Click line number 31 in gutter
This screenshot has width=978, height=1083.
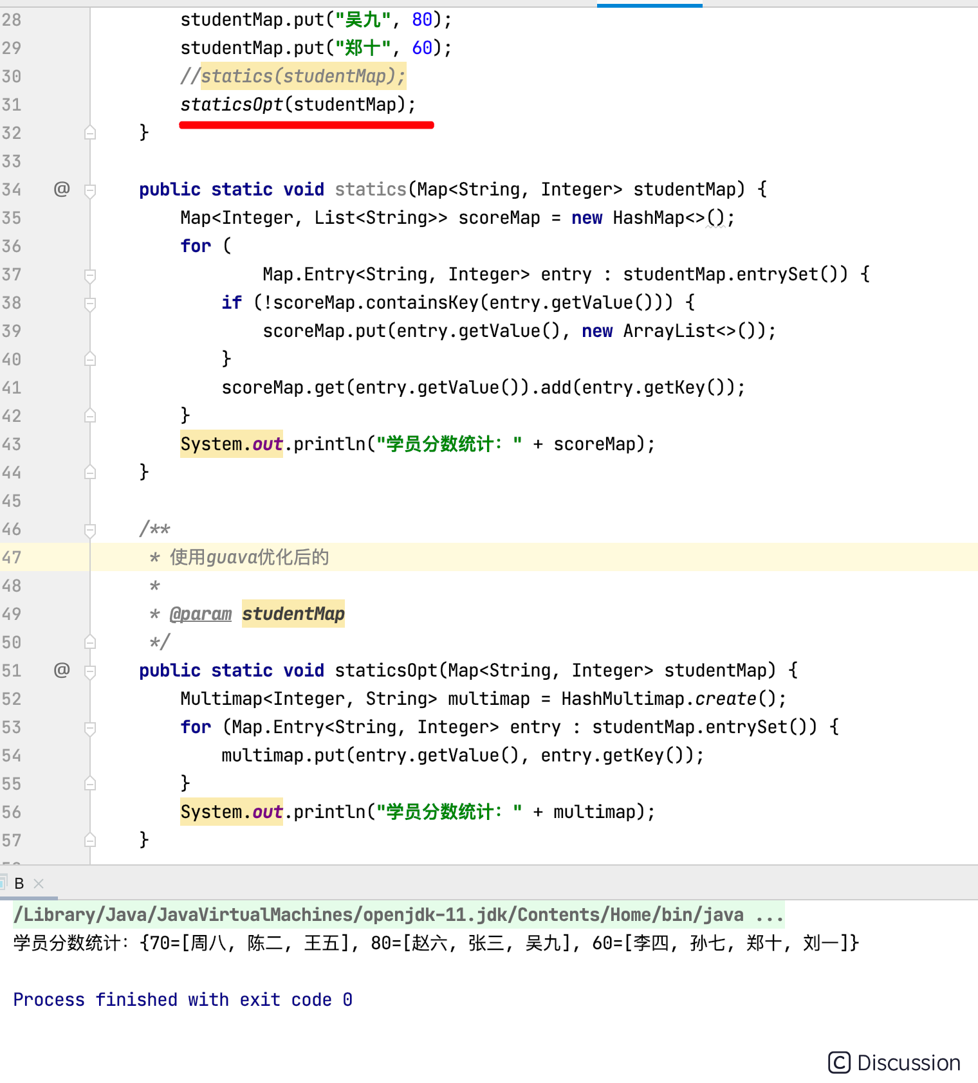point(12,104)
